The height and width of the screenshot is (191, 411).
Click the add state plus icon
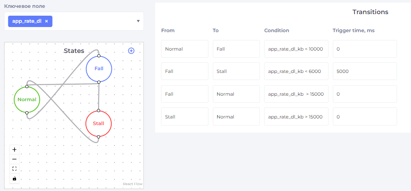(131, 51)
